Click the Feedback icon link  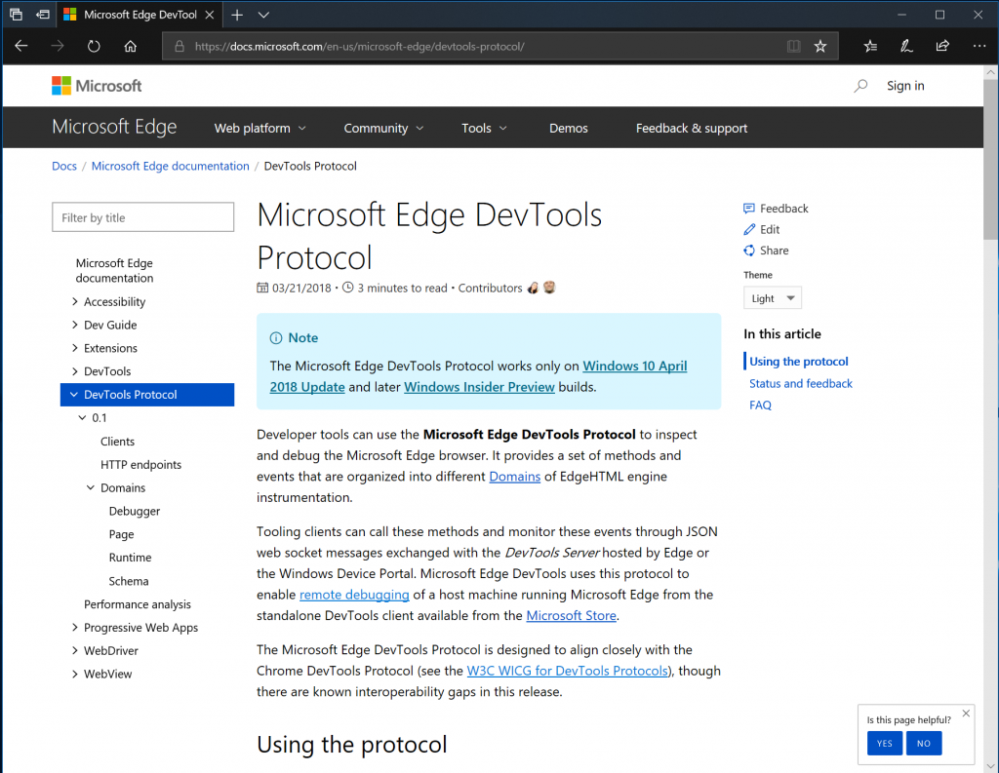[x=776, y=209]
